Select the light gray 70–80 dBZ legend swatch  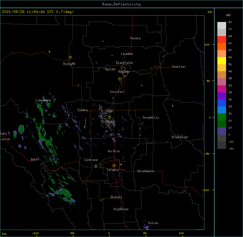(x=222, y=26)
